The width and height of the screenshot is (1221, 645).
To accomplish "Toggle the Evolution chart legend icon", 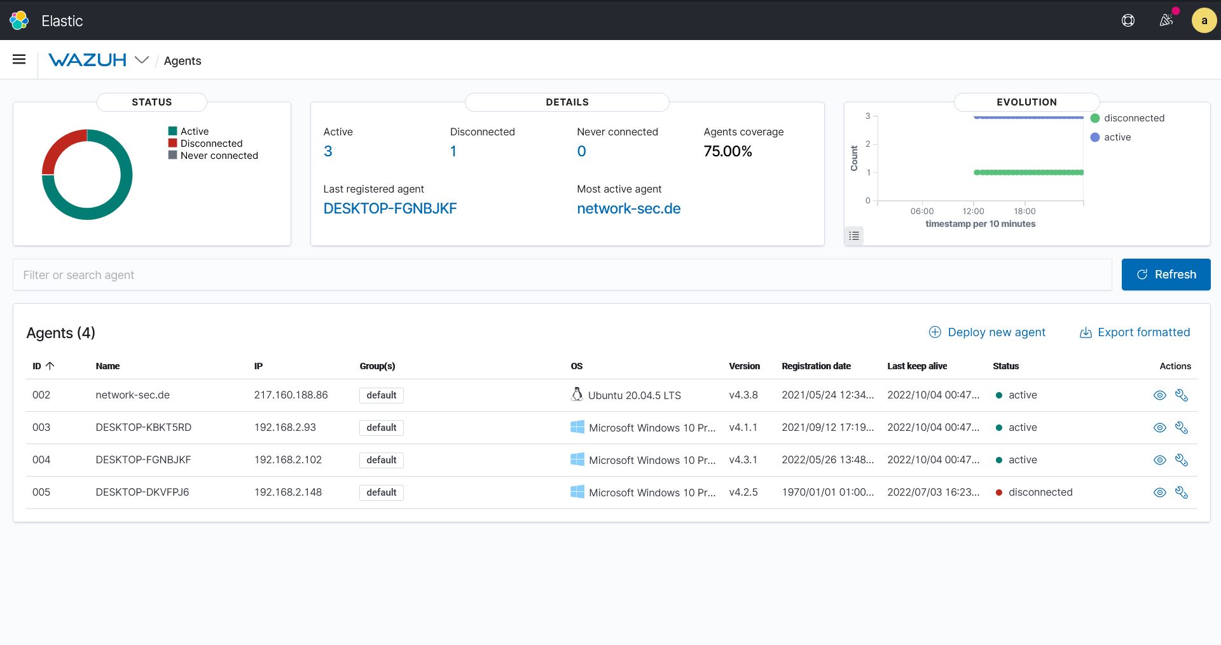I will click(x=854, y=236).
